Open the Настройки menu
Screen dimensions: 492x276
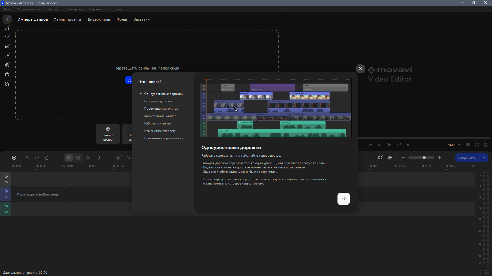[x=76, y=9]
